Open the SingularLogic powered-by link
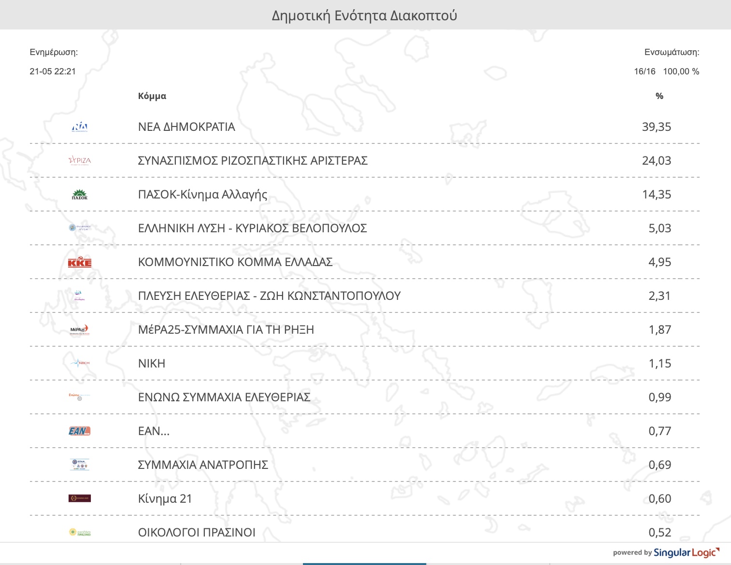Screen dimensions: 731x565 pyautogui.click(x=666, y=552)
